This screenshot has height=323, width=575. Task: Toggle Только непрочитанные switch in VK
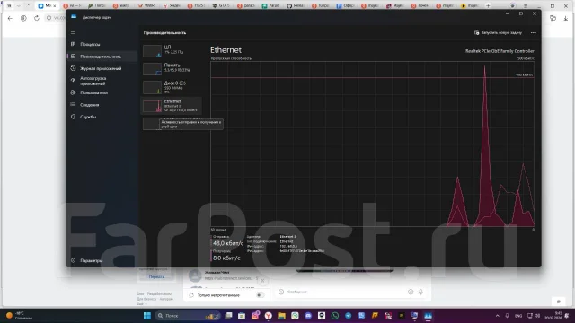point(260,295)
